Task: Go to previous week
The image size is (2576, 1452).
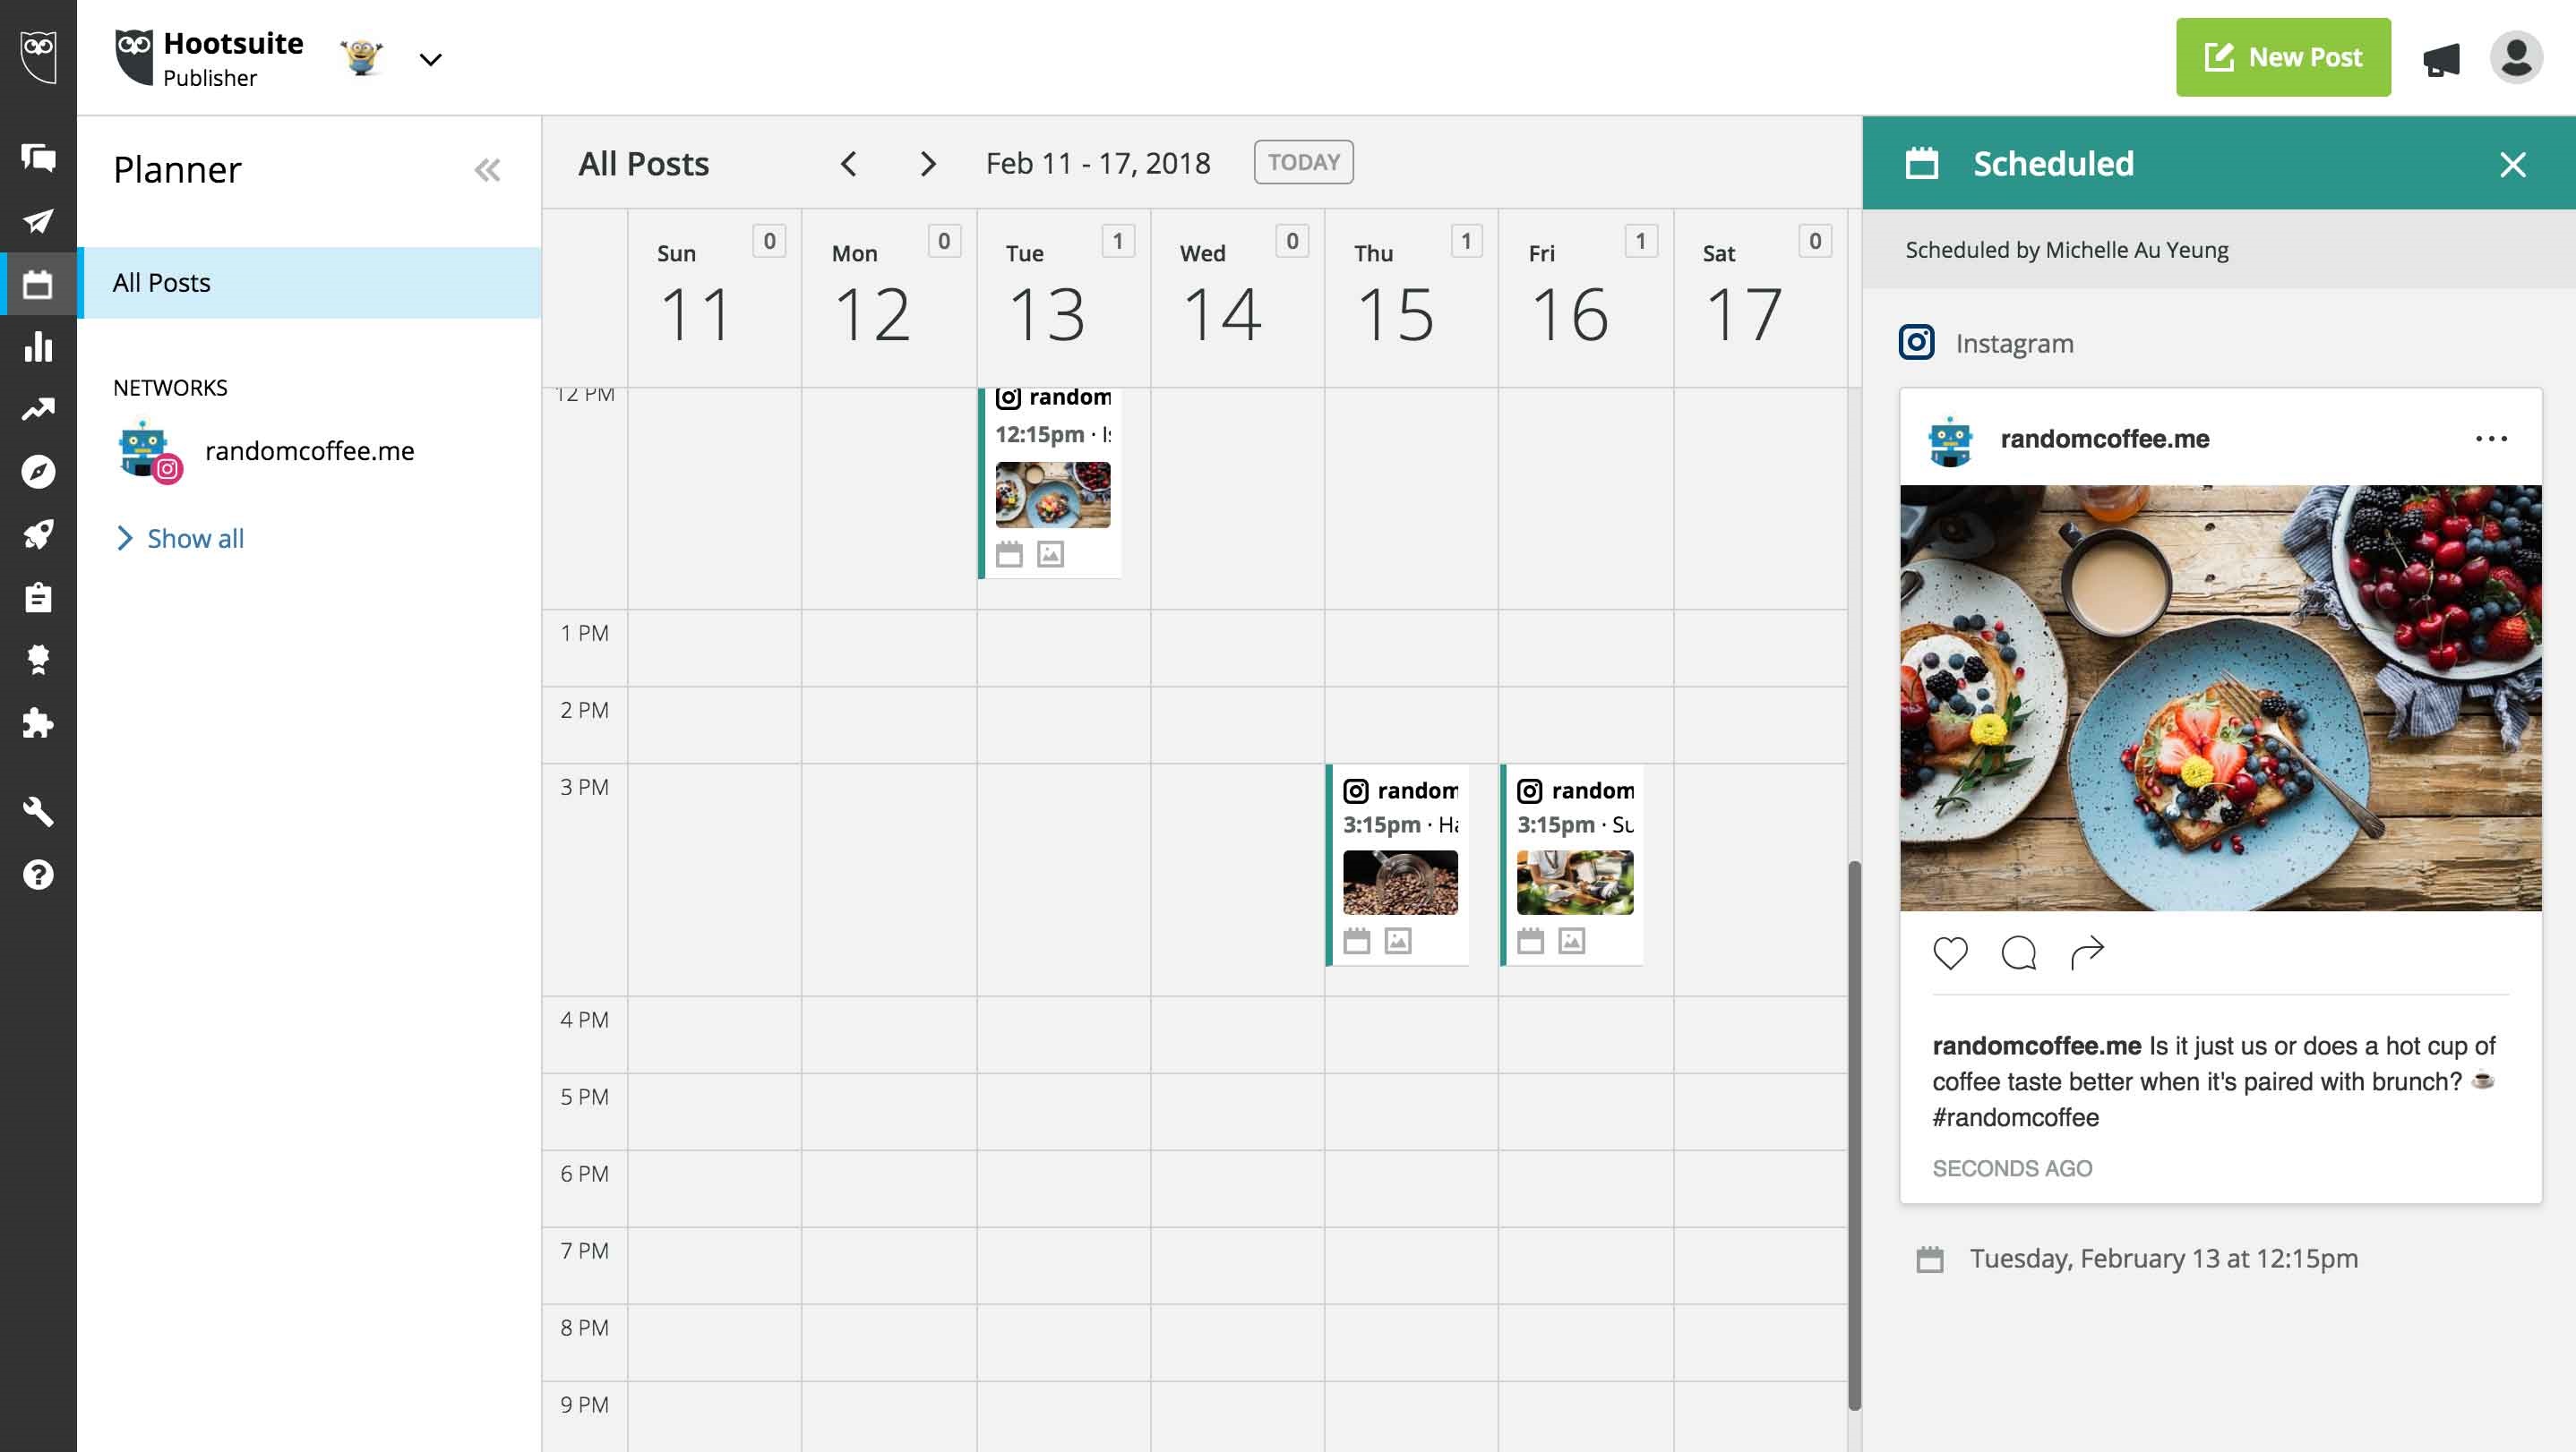Action: (848, 163)
